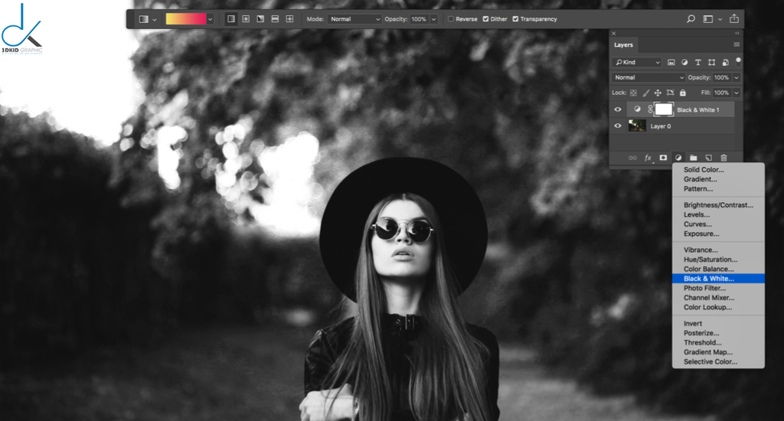Open the options bar Opacity dropdown arrow
This screenshot has height=421, width=784.
click(434, 19)
